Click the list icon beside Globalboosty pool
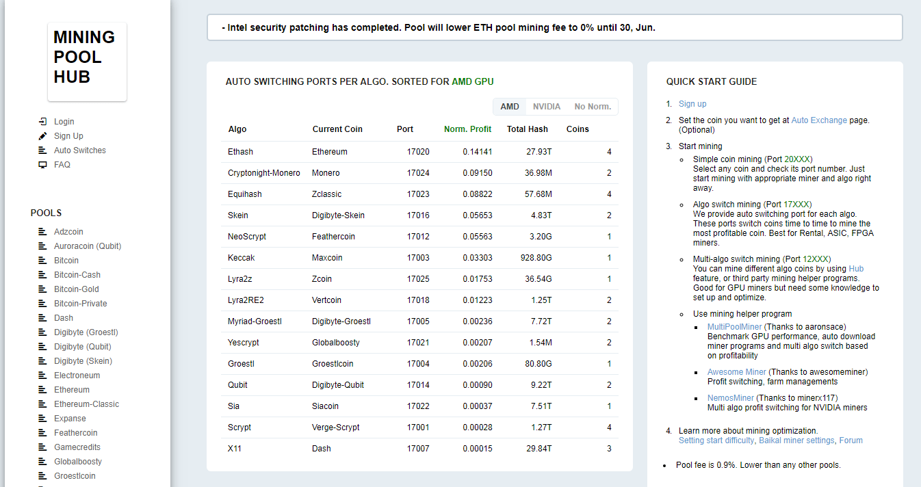The width and height of the screenshot is (921, 487). pos(42,462)
